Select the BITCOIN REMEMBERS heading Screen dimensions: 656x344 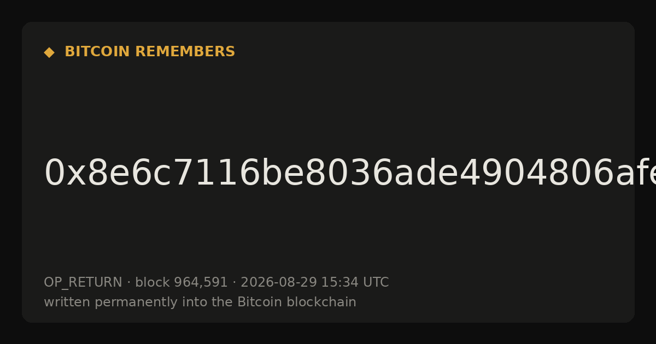(x=150, y=52)
